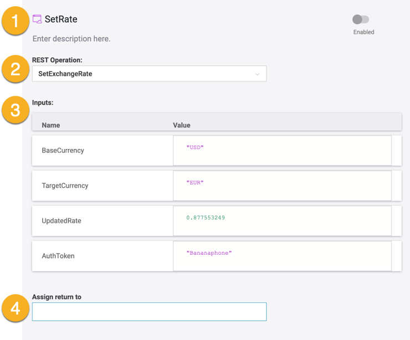Screen dimensions: 410x340
Task: Click the Value column header
Action: click(182, 125)
